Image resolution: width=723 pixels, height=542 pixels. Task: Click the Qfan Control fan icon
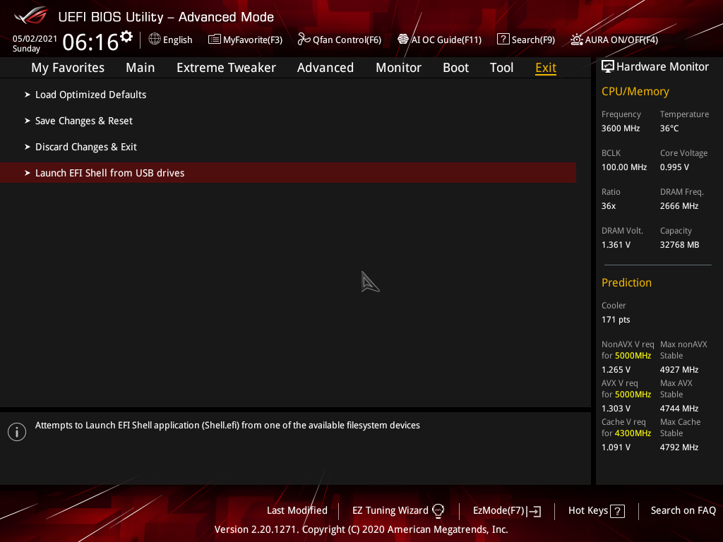click(304, 40)
